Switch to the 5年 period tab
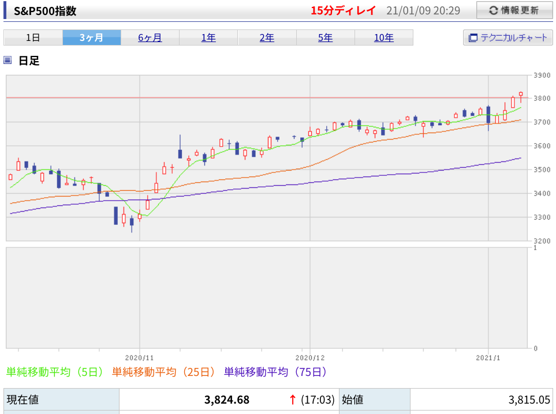Image resolution: width=556 pixels, height=414 pixels. point(326,37)
